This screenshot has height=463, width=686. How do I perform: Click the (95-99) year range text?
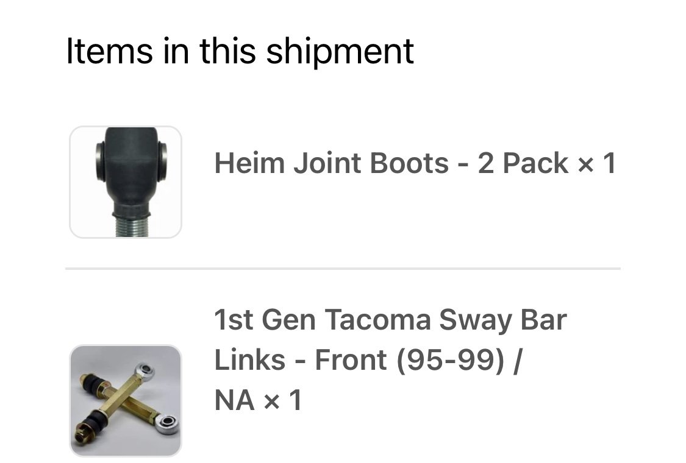(x=450, y=360)
